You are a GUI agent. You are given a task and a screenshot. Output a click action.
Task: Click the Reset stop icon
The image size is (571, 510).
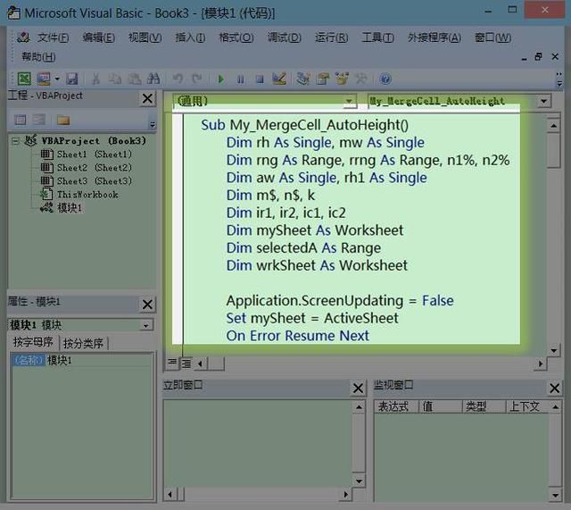coord(260,79)
